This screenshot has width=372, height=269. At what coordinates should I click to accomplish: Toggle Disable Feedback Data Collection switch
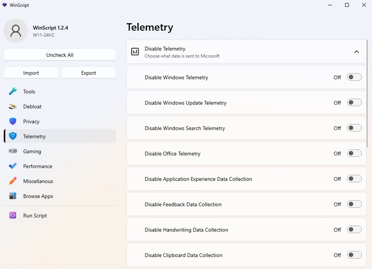pyautogui.click(x=354, y=204)
